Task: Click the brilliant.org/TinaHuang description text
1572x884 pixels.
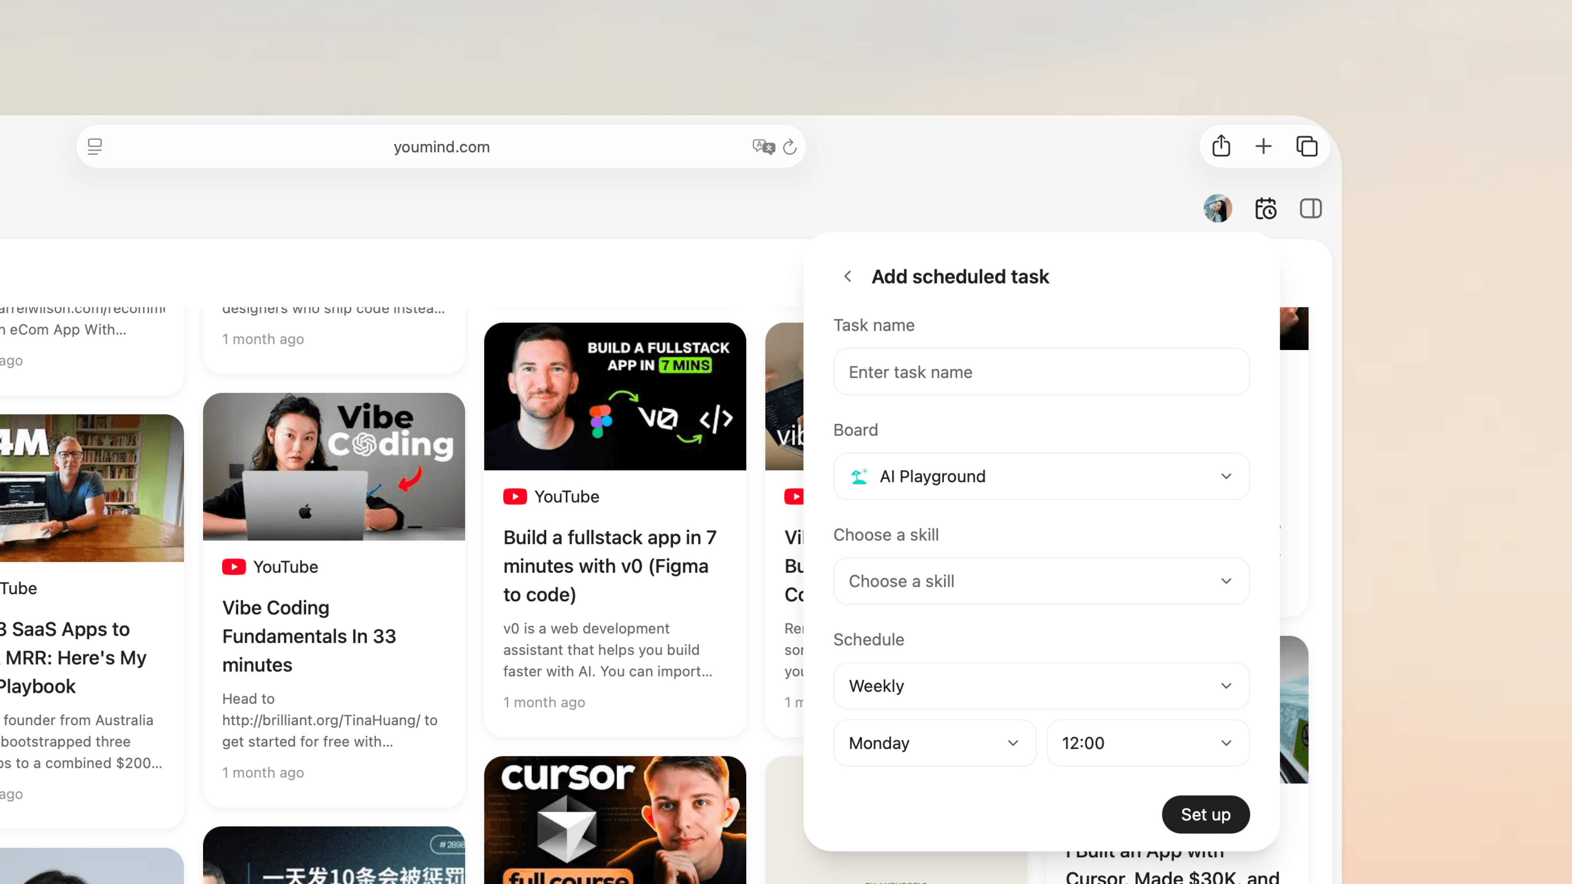Action: coord(330,720)
